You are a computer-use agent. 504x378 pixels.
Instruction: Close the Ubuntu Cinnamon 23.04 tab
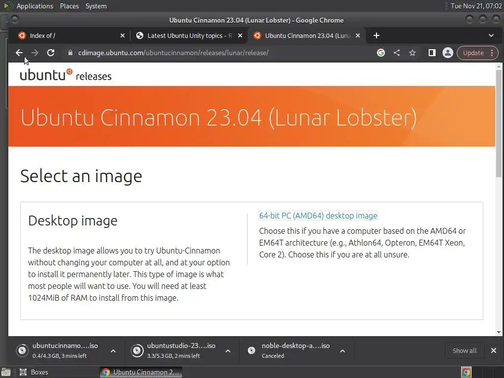click(358, 35)
